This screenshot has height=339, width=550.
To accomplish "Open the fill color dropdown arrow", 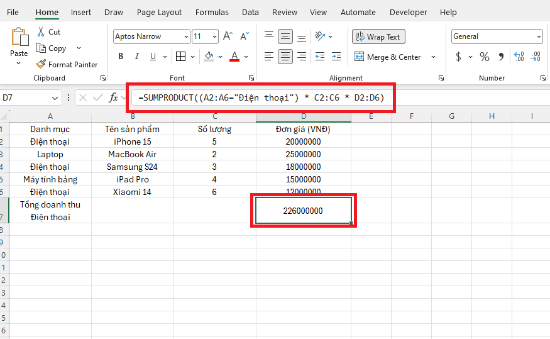I will point(220,57).
